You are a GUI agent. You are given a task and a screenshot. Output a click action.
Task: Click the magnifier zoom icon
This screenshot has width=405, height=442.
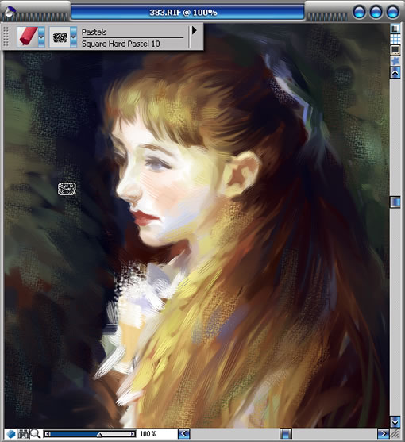coord(36,434)
